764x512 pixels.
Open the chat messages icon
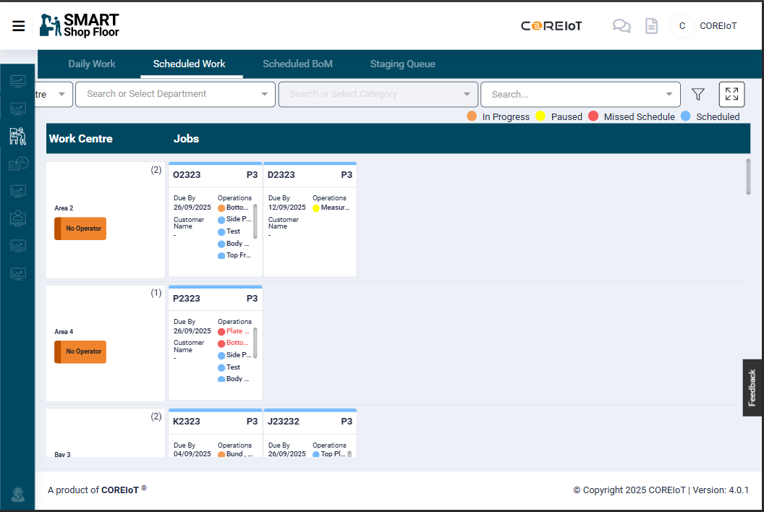(x=621, y=26)
